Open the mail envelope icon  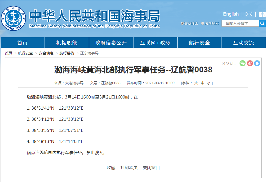pos(249,14)
